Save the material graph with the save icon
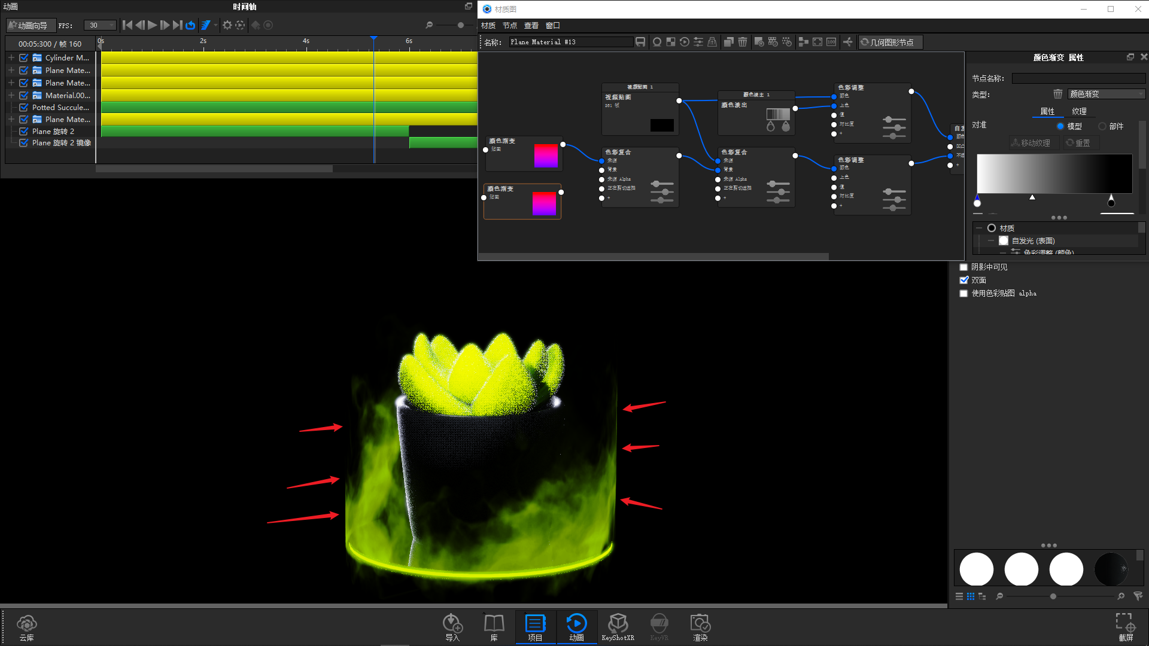The height and width of the screenshot is (646, 1149). pyautogui.click(x=640, y=42)
